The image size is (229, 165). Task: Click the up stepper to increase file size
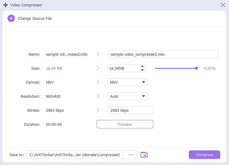click(x=142, y=66)
